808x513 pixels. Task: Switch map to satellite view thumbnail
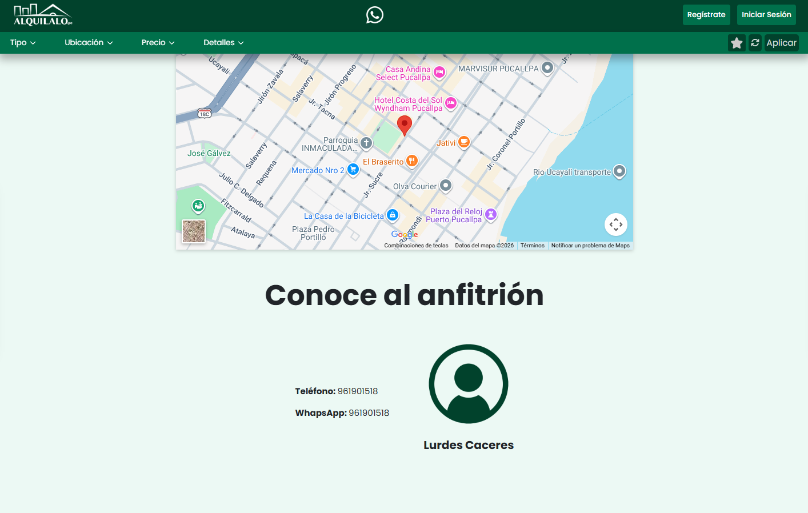pos(194,231)
